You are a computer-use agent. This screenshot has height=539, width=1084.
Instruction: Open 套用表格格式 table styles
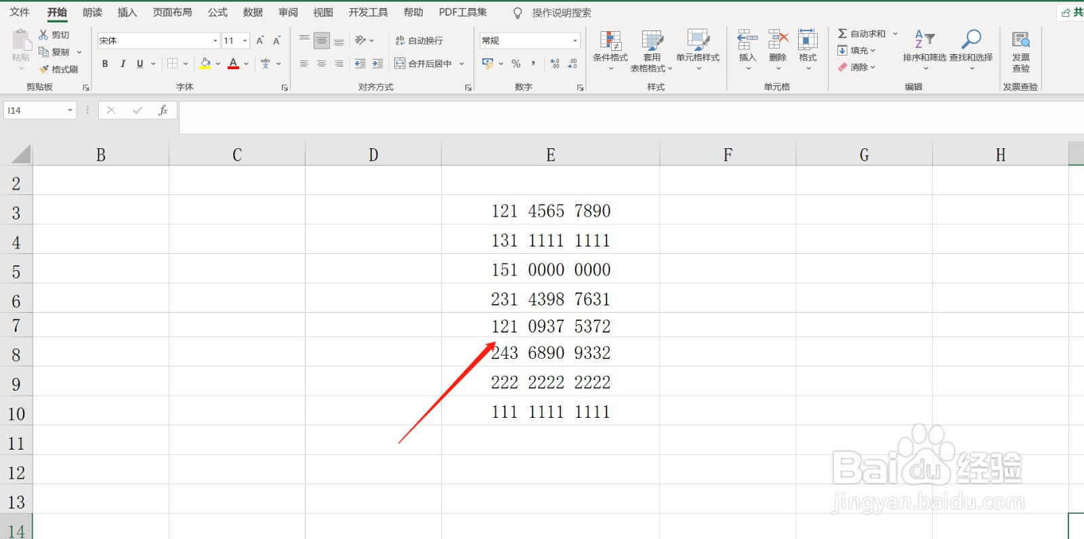pyautogui.click(x=652, y=51)
